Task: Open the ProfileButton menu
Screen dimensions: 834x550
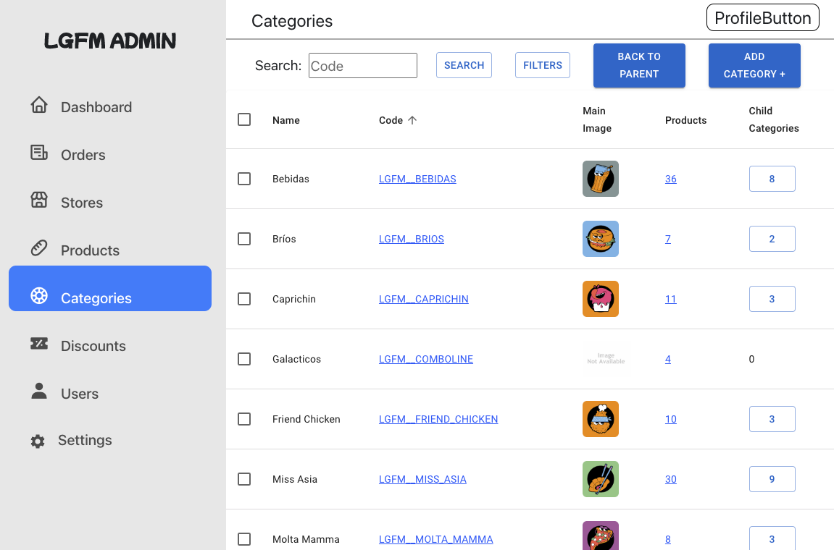Action: pyautogui.click(x=762, y=18)
